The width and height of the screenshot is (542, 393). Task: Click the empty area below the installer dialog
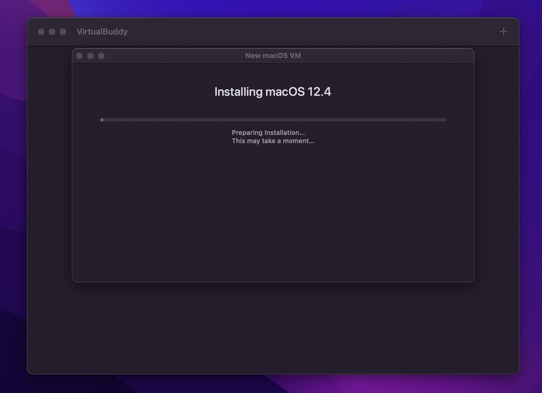[273, 330]
